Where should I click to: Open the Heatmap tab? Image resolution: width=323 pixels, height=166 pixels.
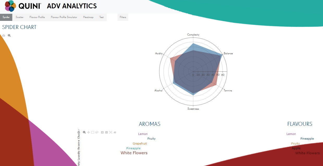click(x=88, y=17)
